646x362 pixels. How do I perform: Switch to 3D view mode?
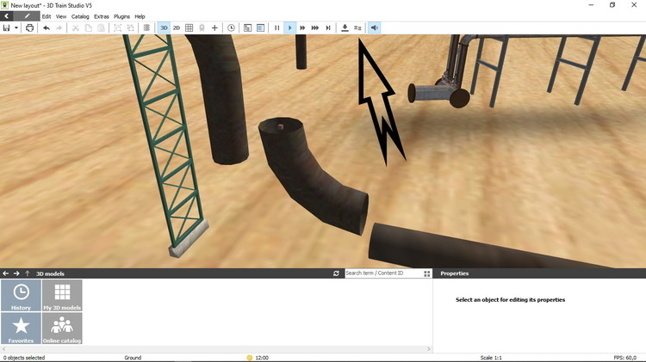point(164,28)
